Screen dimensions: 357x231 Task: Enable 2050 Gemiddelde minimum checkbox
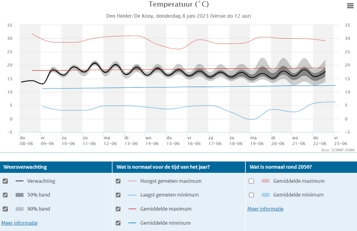coord(251,195)
